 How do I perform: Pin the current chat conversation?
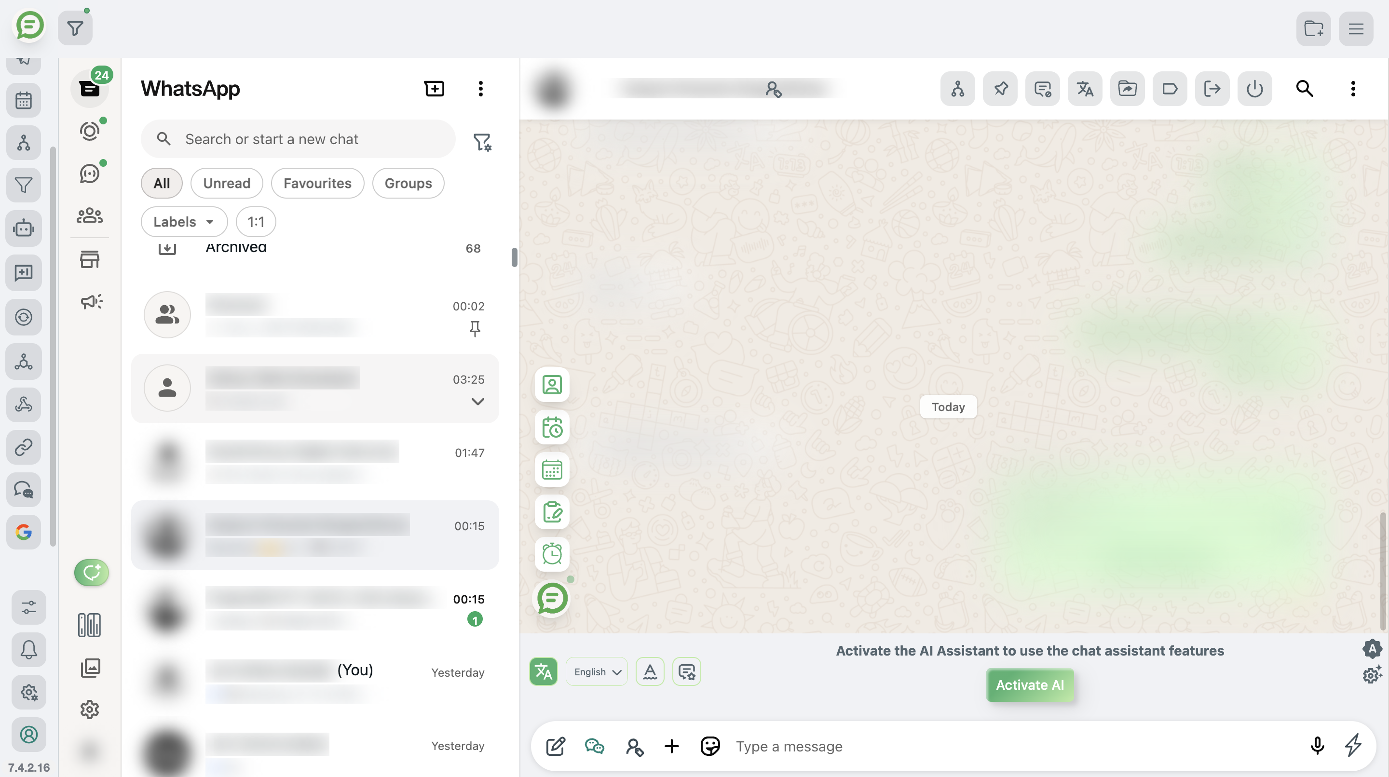click(x=1000, y=88)
